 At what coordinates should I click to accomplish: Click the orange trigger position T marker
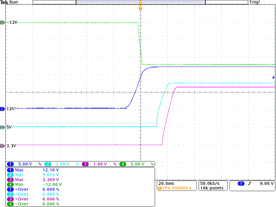[140, 8]
